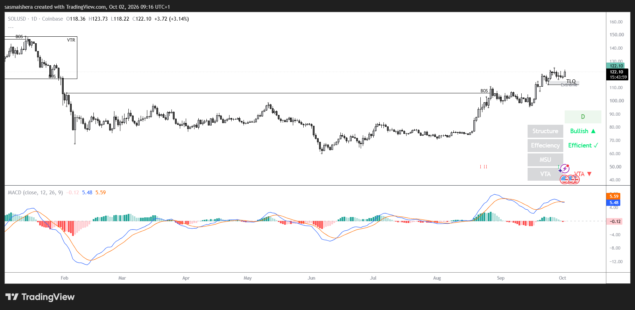Click the 40.00 price axis label
This screenshot has height=310, width=635.
pyautogui.click(x=615, y=180)
